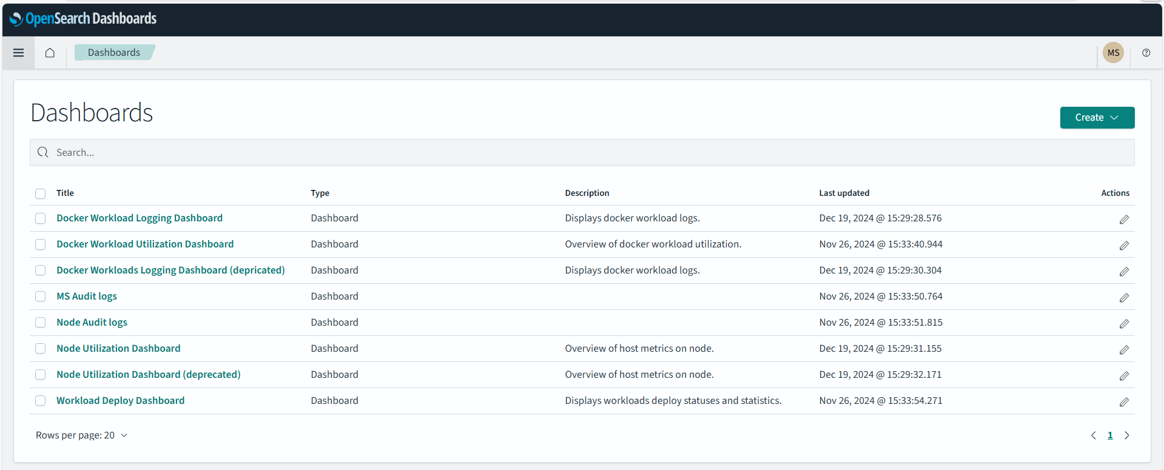
Task: Open the hamburger navigation menu
Action: [x=18, y=53]
